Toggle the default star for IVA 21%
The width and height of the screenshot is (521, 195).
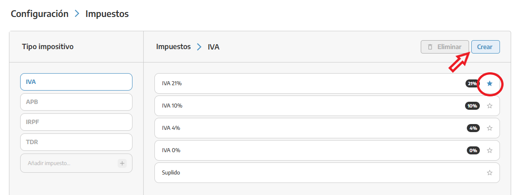pos(489,84)
